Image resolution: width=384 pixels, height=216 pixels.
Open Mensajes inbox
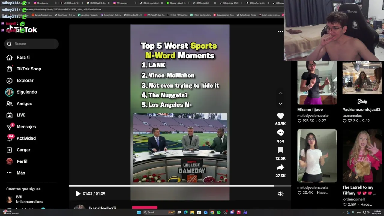point(26,127)
